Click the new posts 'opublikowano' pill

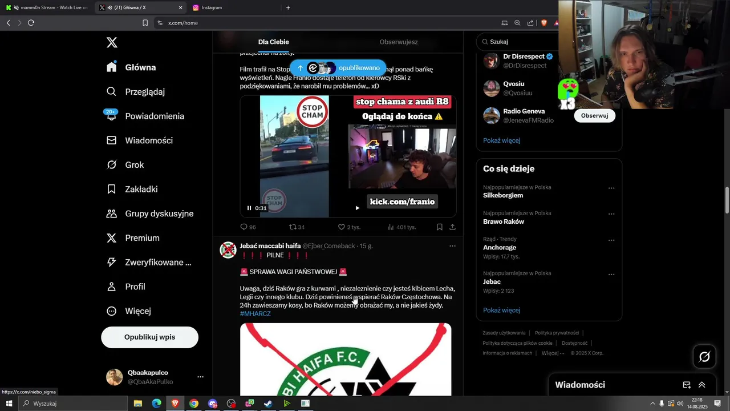[338, 68]
